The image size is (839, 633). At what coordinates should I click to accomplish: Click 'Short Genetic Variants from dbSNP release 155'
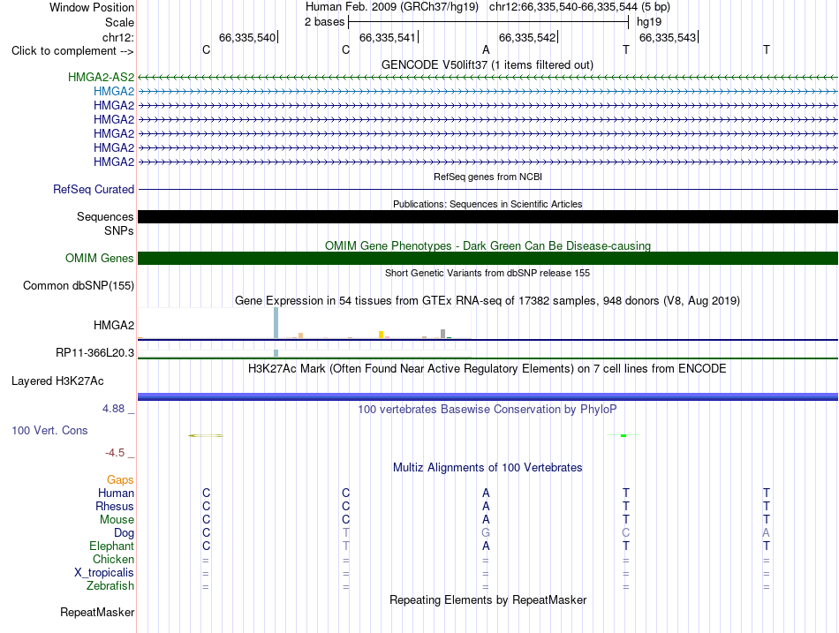pyautogui.click(x=488, y=273)
